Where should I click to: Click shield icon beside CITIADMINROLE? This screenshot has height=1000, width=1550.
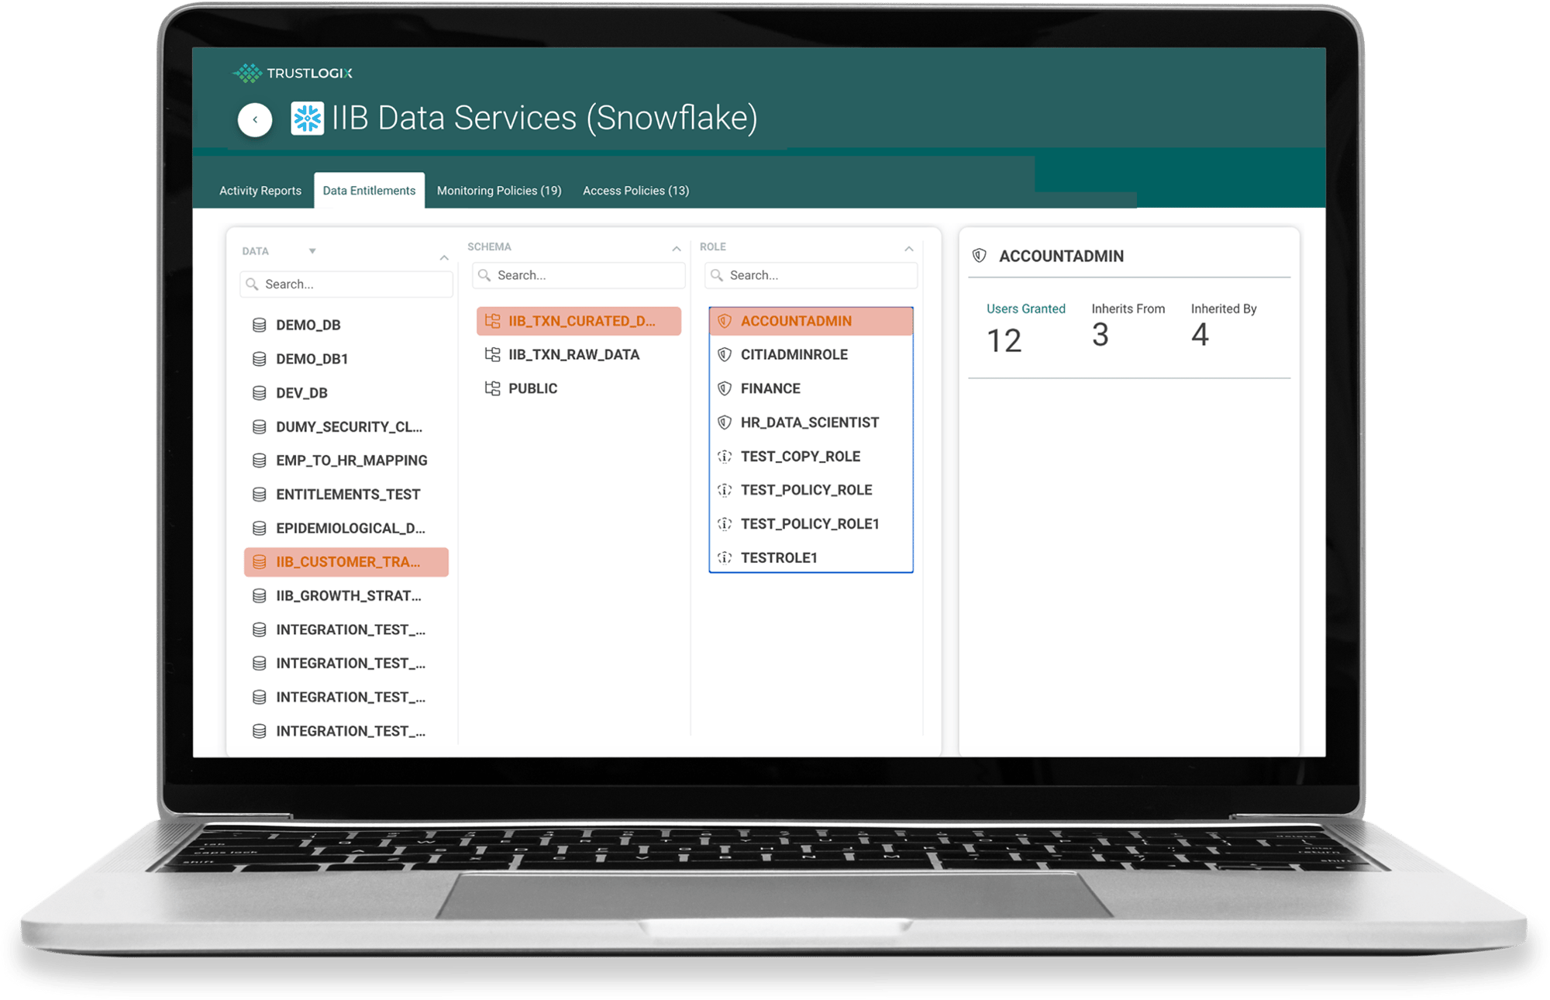point(725,354)
